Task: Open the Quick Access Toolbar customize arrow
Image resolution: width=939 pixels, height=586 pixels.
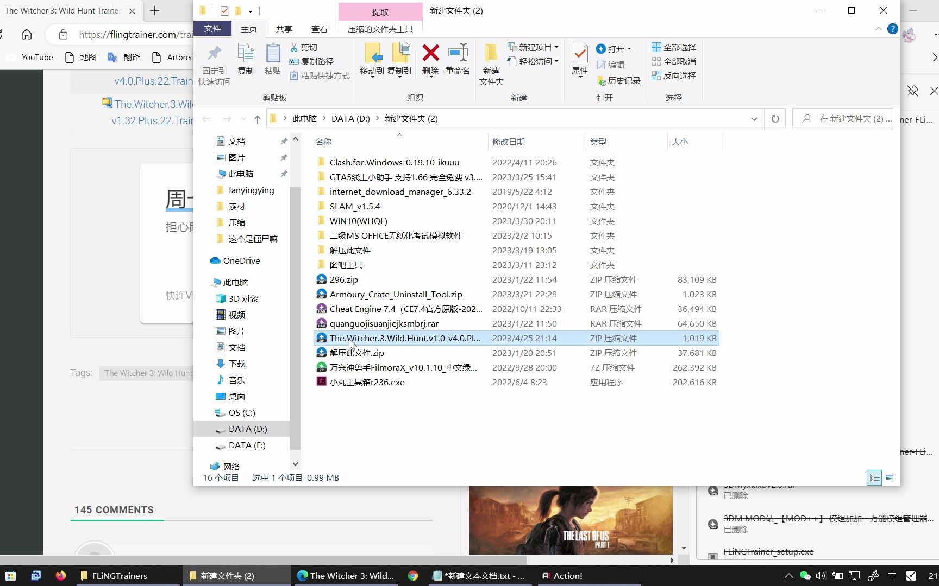Action: (250, 11)
